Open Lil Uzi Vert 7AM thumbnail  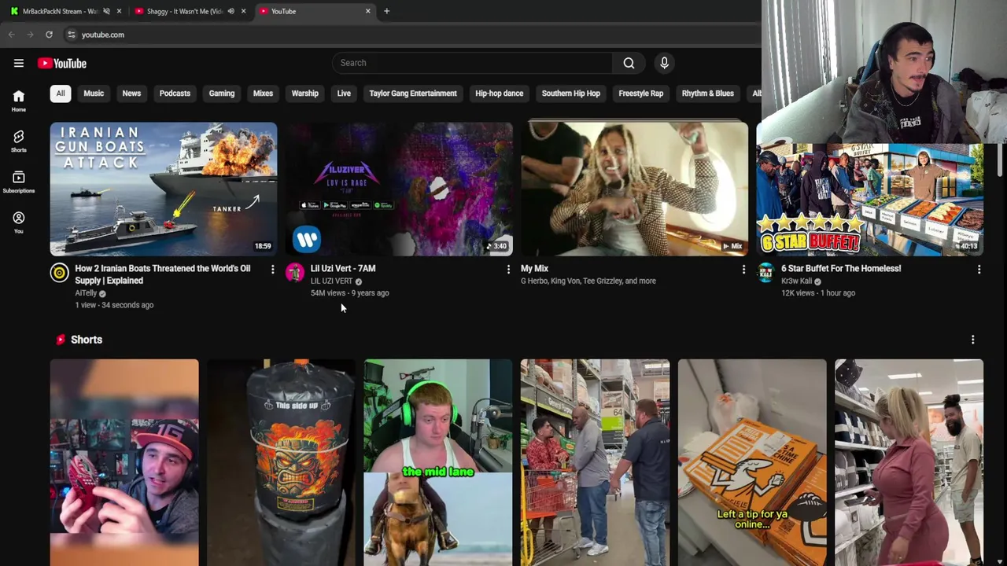tap(399, 189)
